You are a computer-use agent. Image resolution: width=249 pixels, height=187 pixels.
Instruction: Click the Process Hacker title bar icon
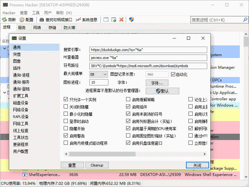click(x=5, y=5)
